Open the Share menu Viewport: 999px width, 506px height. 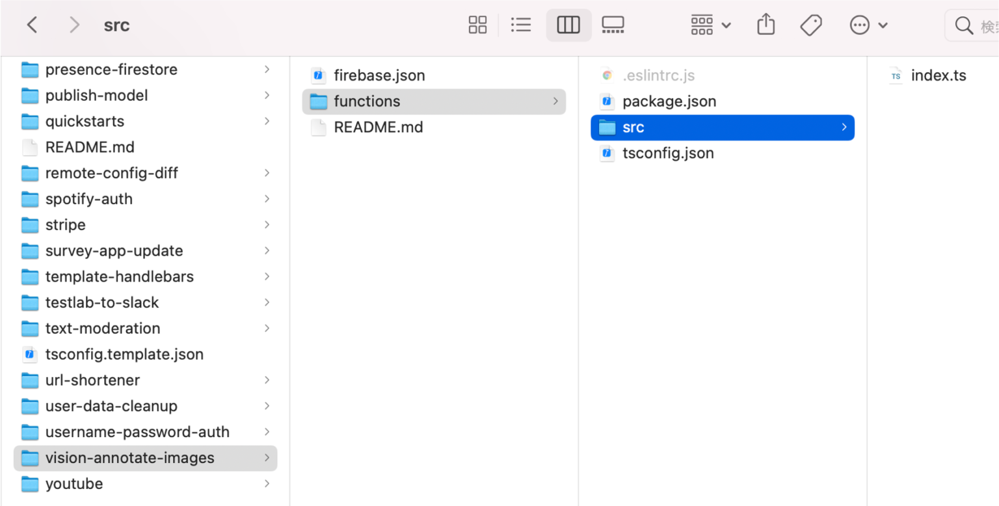[x=766, y=25]
